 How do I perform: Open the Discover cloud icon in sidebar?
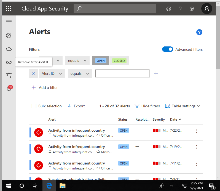(x=9, y=49)
